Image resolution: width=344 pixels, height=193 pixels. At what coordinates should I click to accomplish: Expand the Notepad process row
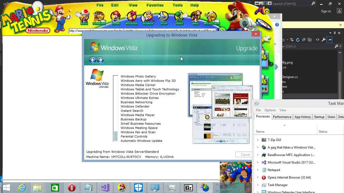click(x=258, y=170)
